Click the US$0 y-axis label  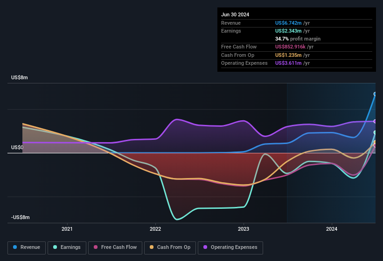[17, 147]
